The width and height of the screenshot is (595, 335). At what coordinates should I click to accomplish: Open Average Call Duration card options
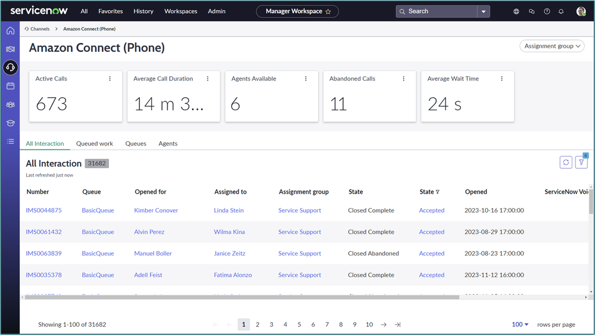coord(208,79)
